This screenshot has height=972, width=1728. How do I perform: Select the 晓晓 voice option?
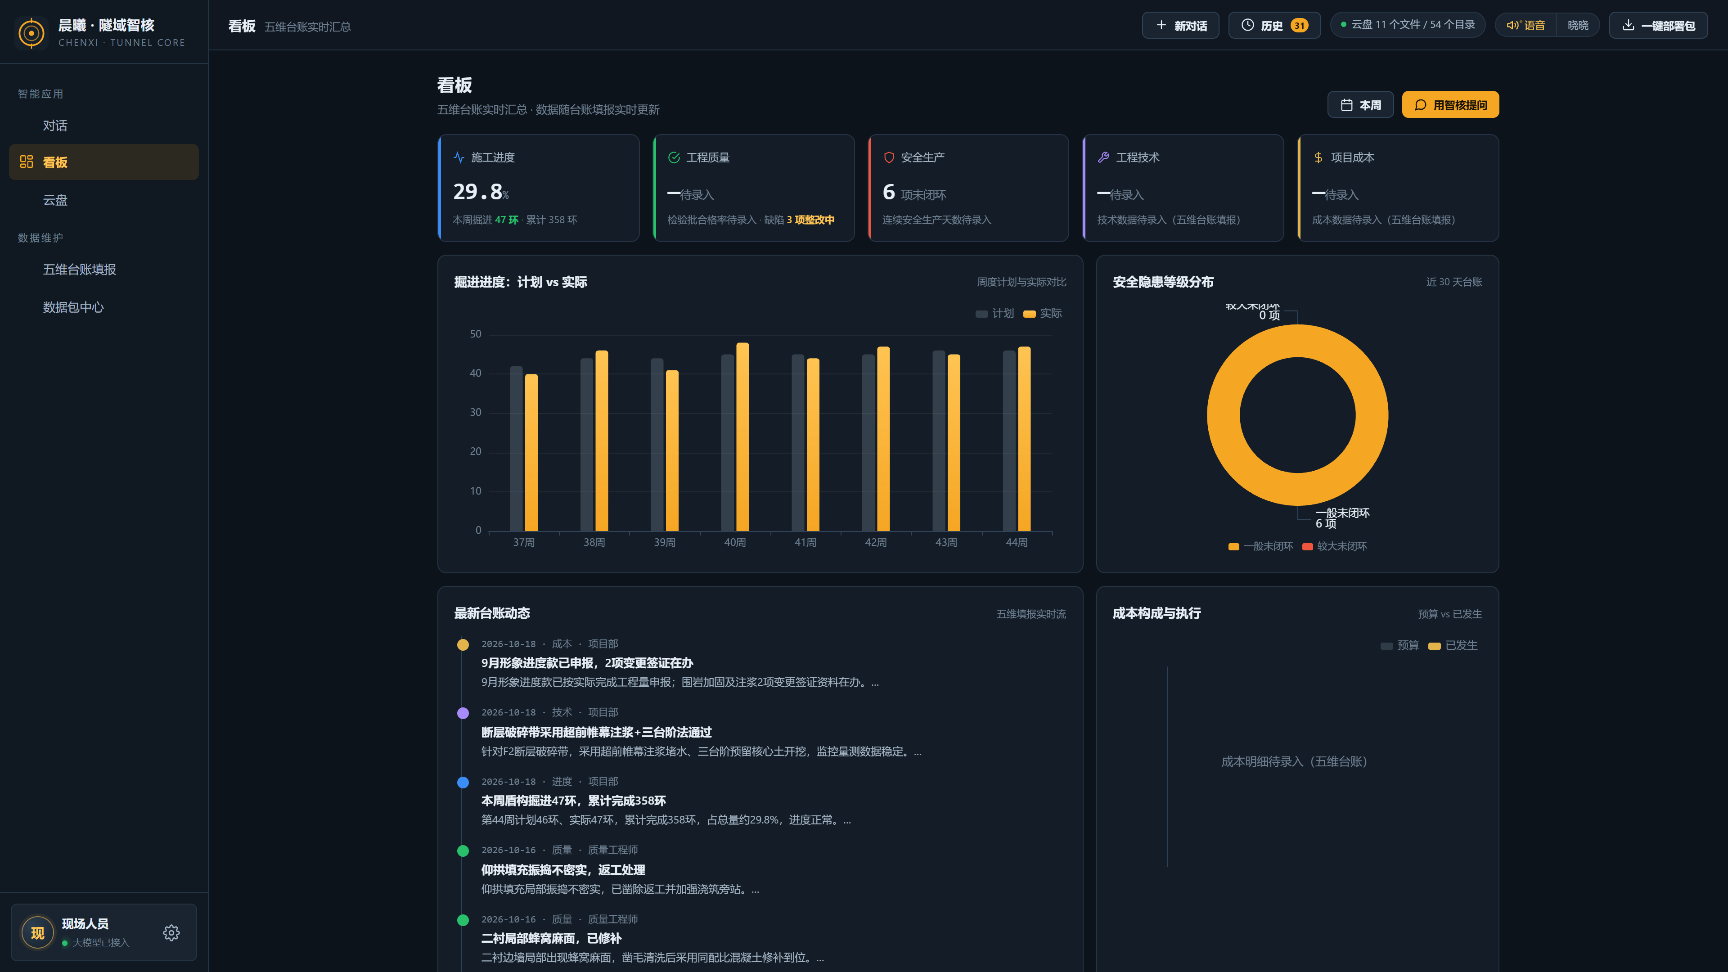point(1578,25)
